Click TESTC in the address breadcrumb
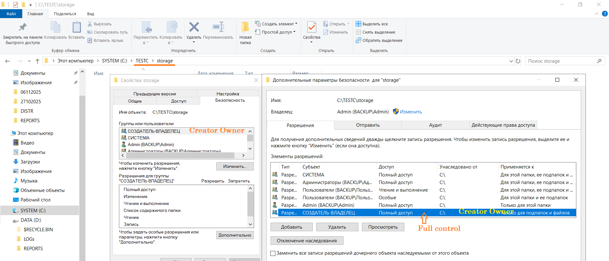 (142, 61)
